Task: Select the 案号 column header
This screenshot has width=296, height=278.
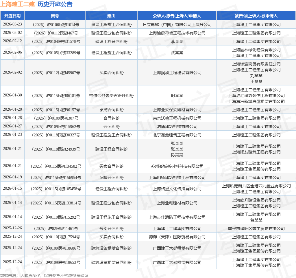Action: click(55, 16)
